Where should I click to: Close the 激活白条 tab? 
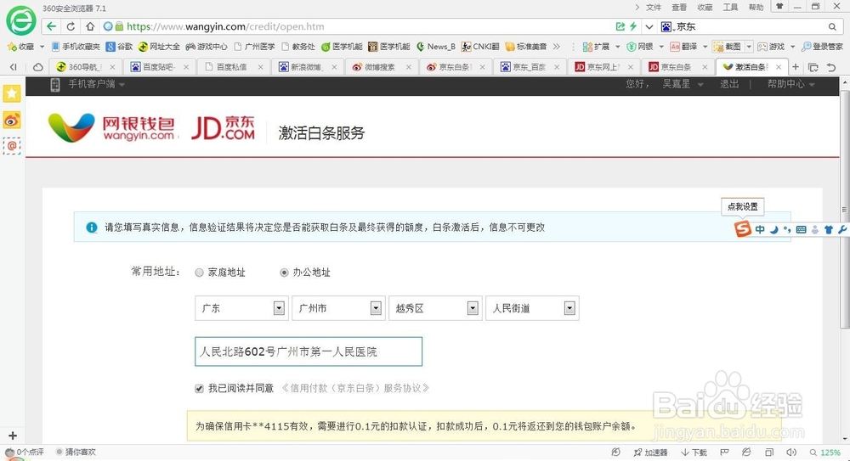779,67
